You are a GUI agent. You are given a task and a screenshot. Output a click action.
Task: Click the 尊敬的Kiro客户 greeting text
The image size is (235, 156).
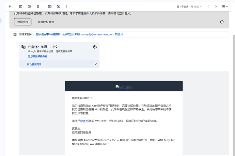coord(82,98)
